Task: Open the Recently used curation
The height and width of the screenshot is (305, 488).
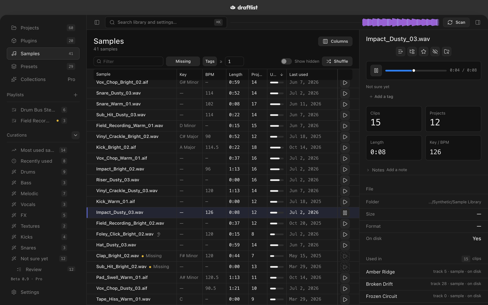Action: click(43, 161)
